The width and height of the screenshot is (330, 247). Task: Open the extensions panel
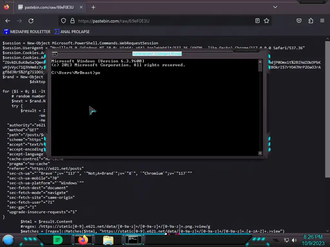click(x=311, y=21)
